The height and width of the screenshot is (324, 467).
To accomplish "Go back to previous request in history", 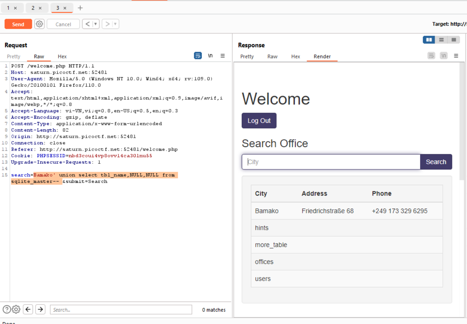I will point(87,24).
